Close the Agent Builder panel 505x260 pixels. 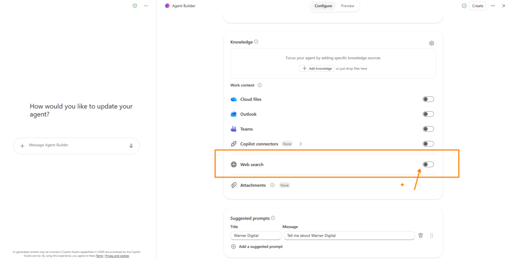pyautogui.click(x=503, y=6)
